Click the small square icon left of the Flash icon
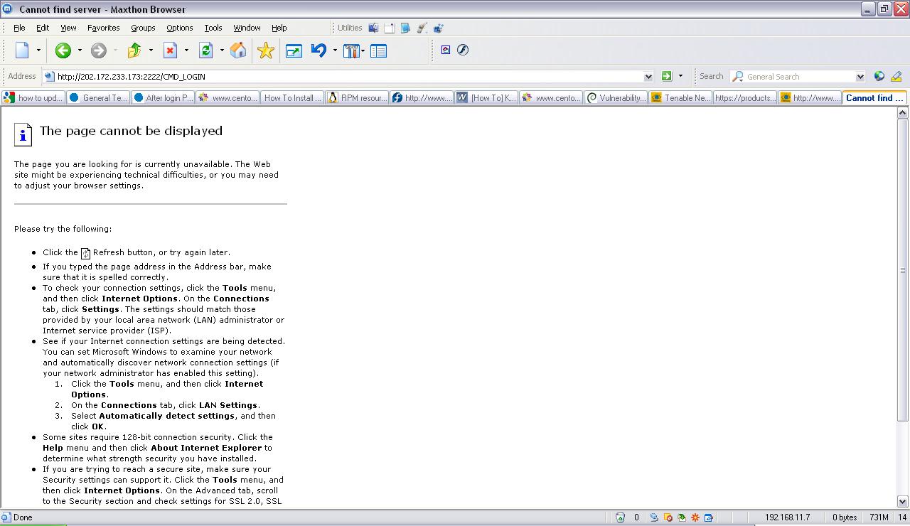 [446, 50]
